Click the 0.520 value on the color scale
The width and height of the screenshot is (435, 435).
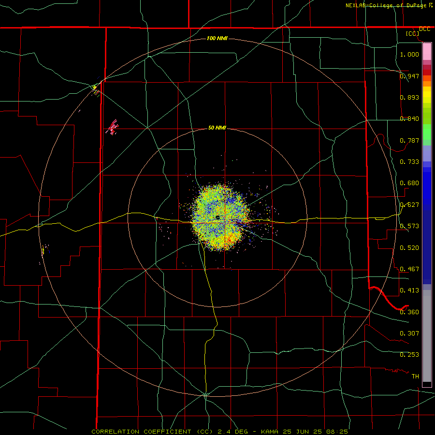409,247
